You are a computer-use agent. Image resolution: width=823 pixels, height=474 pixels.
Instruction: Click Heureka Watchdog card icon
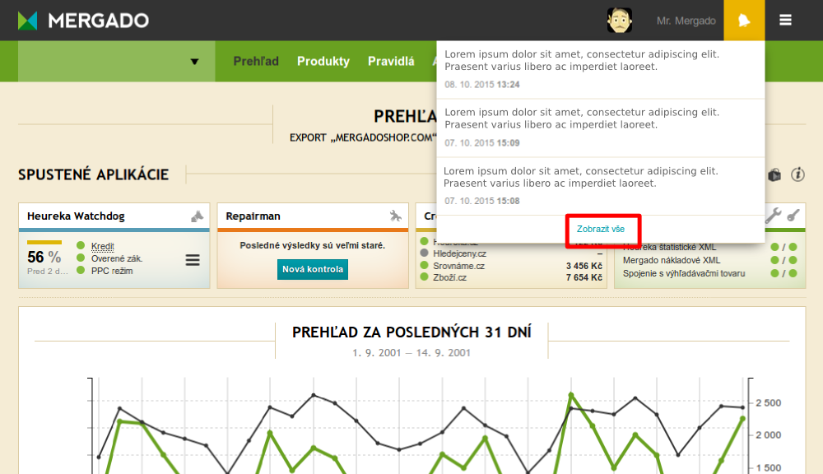pyautogui.click(x=197, y=216)
